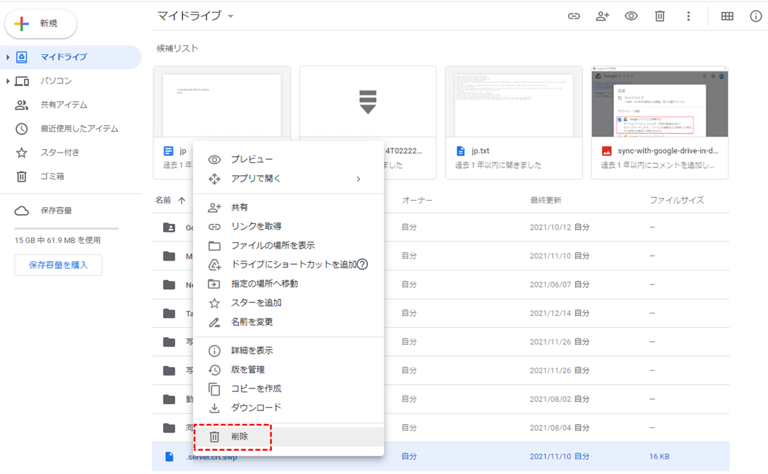Click the red image icon of sync-with-google-drive

point(606,151)
